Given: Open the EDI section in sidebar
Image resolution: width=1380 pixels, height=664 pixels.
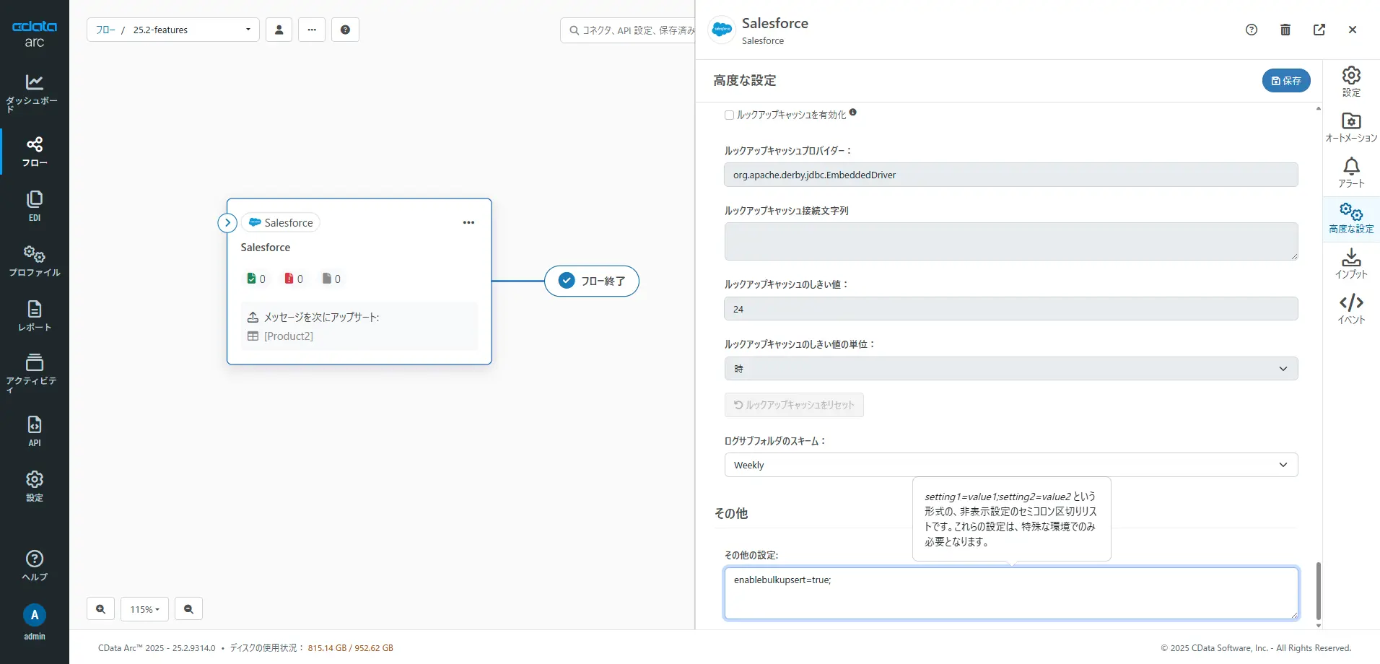Looking at the screenshot, I should (x=34, y=206).
